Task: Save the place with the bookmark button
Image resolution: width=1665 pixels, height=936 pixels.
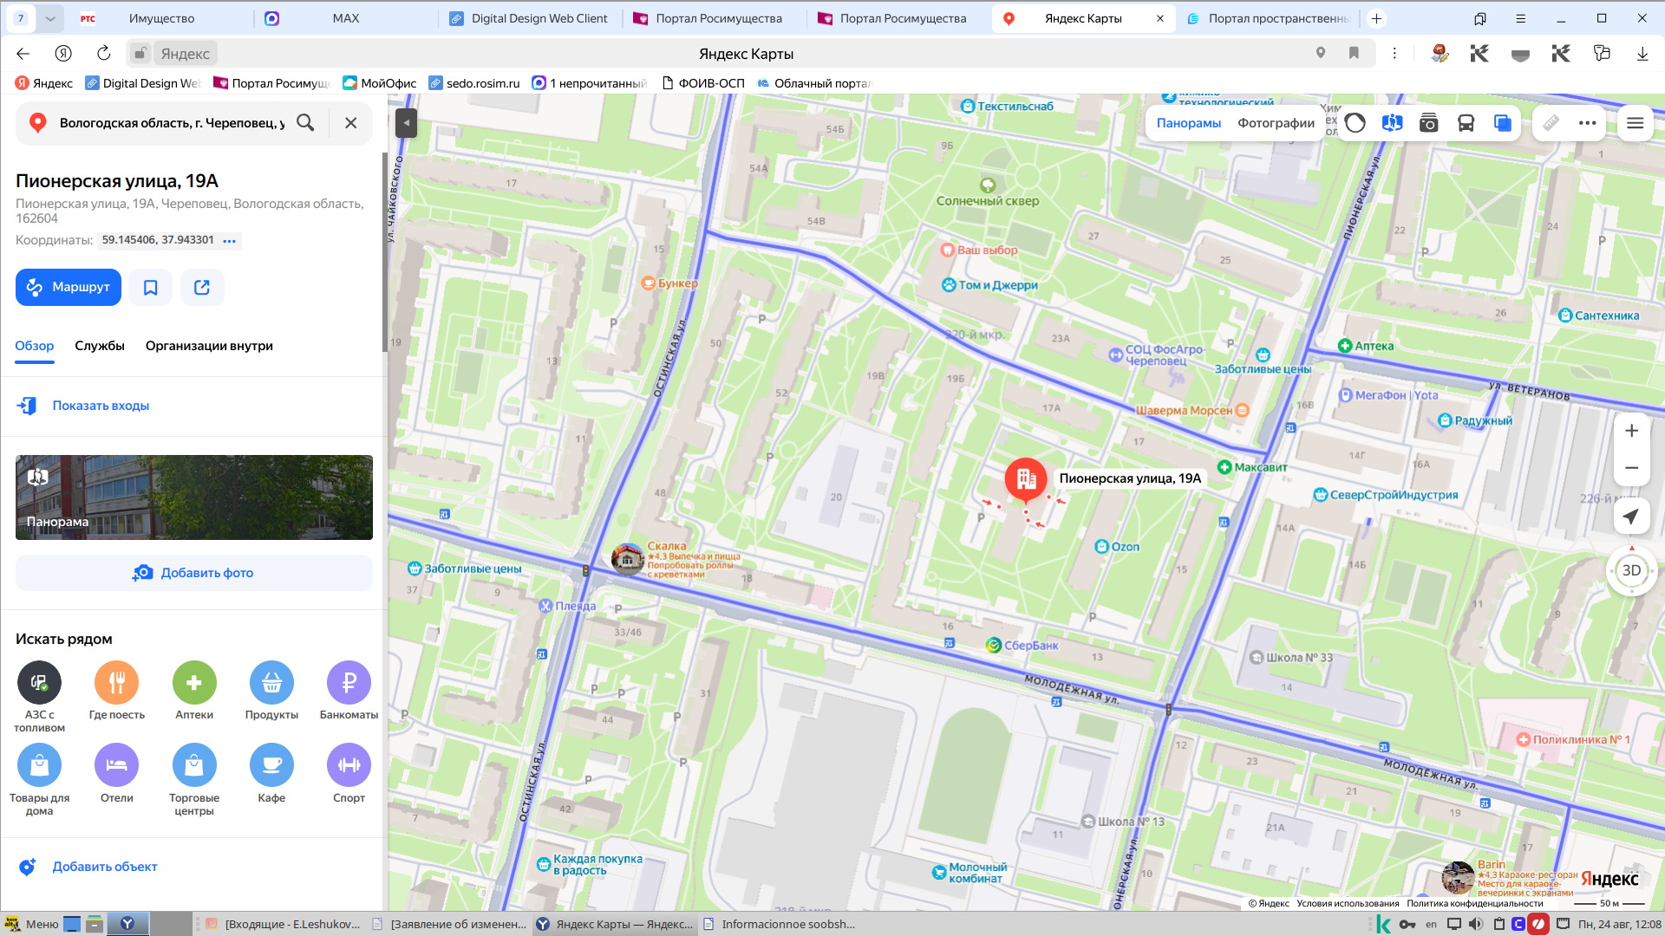Action: 151,287
